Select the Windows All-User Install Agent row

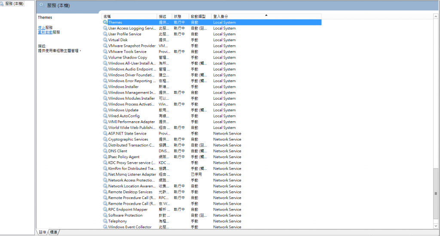click(211, 63)
